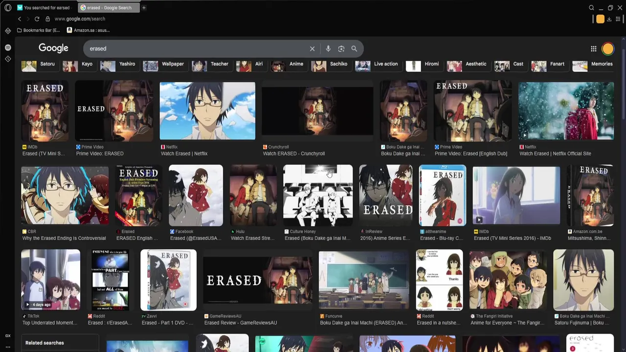
Task: Start voice search with microphone
Action: [328, 48]
